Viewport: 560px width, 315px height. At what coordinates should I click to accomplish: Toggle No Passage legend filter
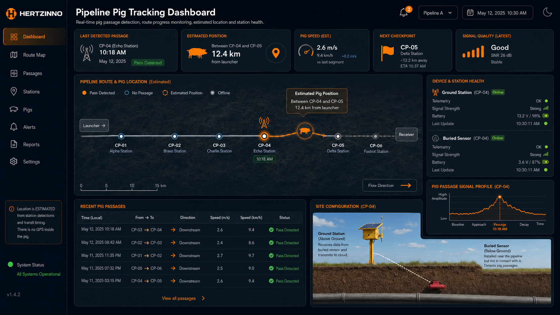[139, 93]
